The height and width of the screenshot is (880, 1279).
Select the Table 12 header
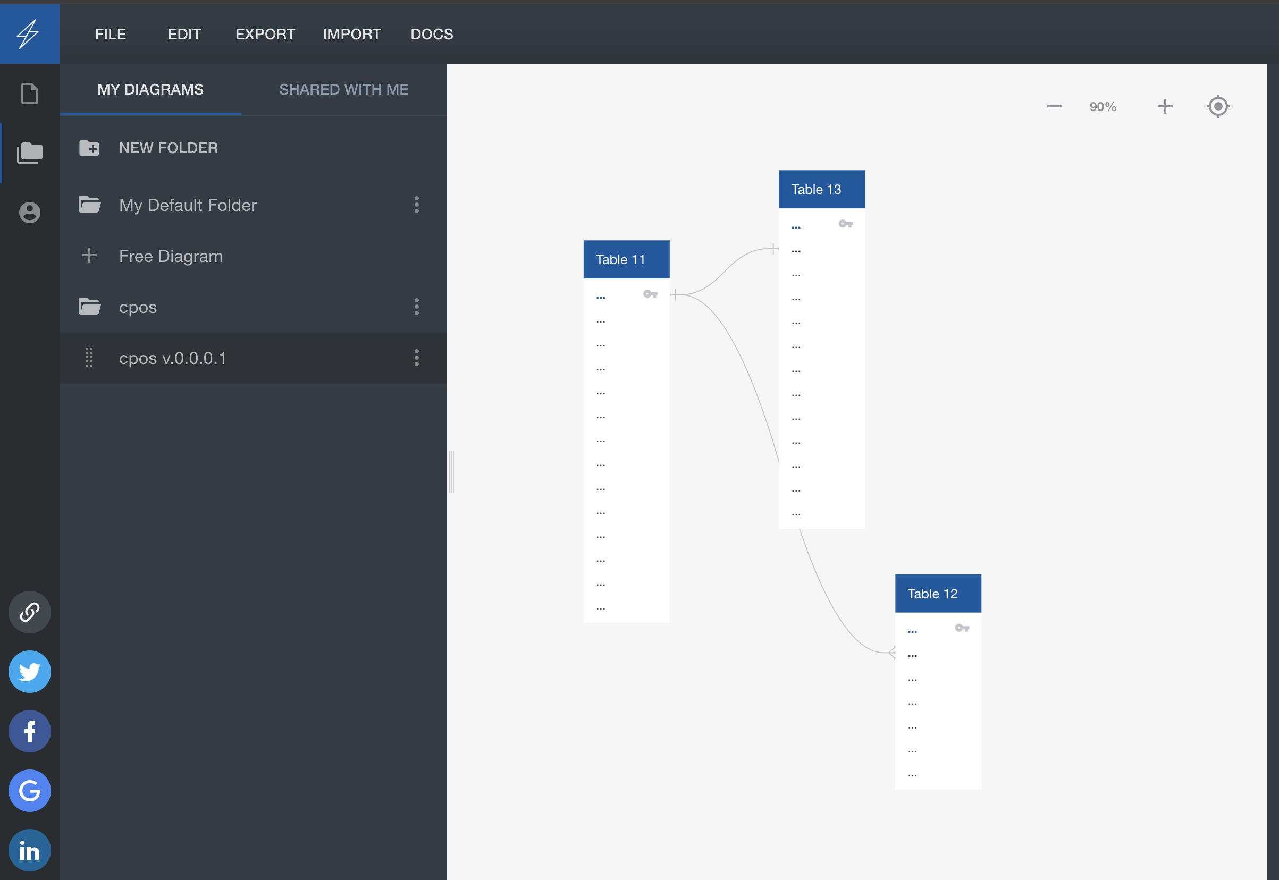click(938, 593)
